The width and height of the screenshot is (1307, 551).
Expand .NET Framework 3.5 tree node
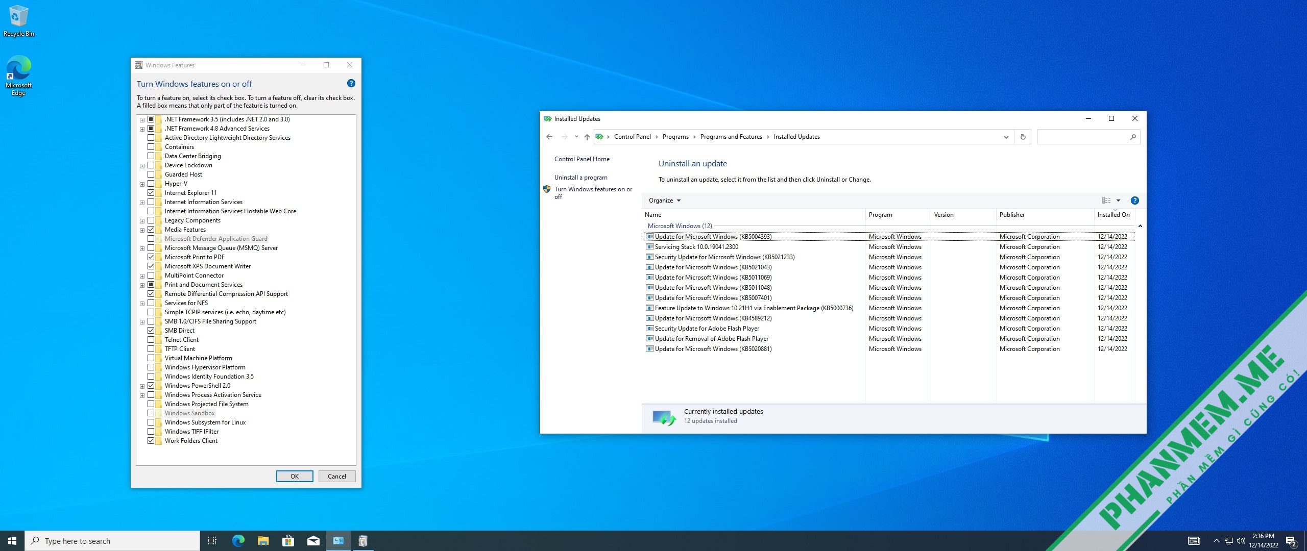pos(142,119)
